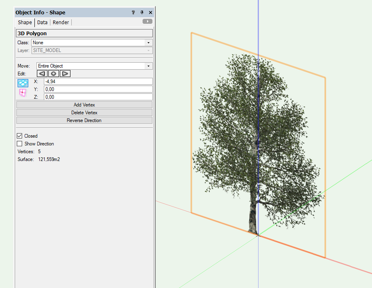Open palette help via question mark icon

[x=133, y=13]
